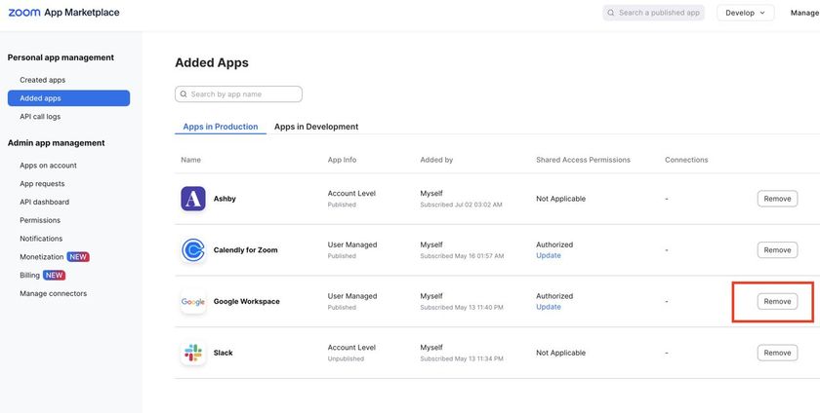Screen dimensions: 820x413
Task: Click the Slack app icon
Action: click(193, 353)
